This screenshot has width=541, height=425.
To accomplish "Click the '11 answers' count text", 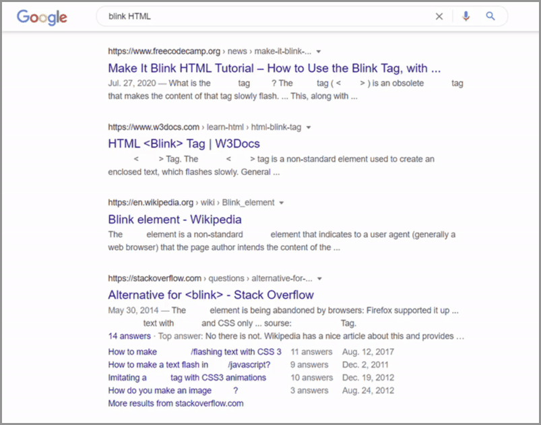I will click(x=311, y=352).
